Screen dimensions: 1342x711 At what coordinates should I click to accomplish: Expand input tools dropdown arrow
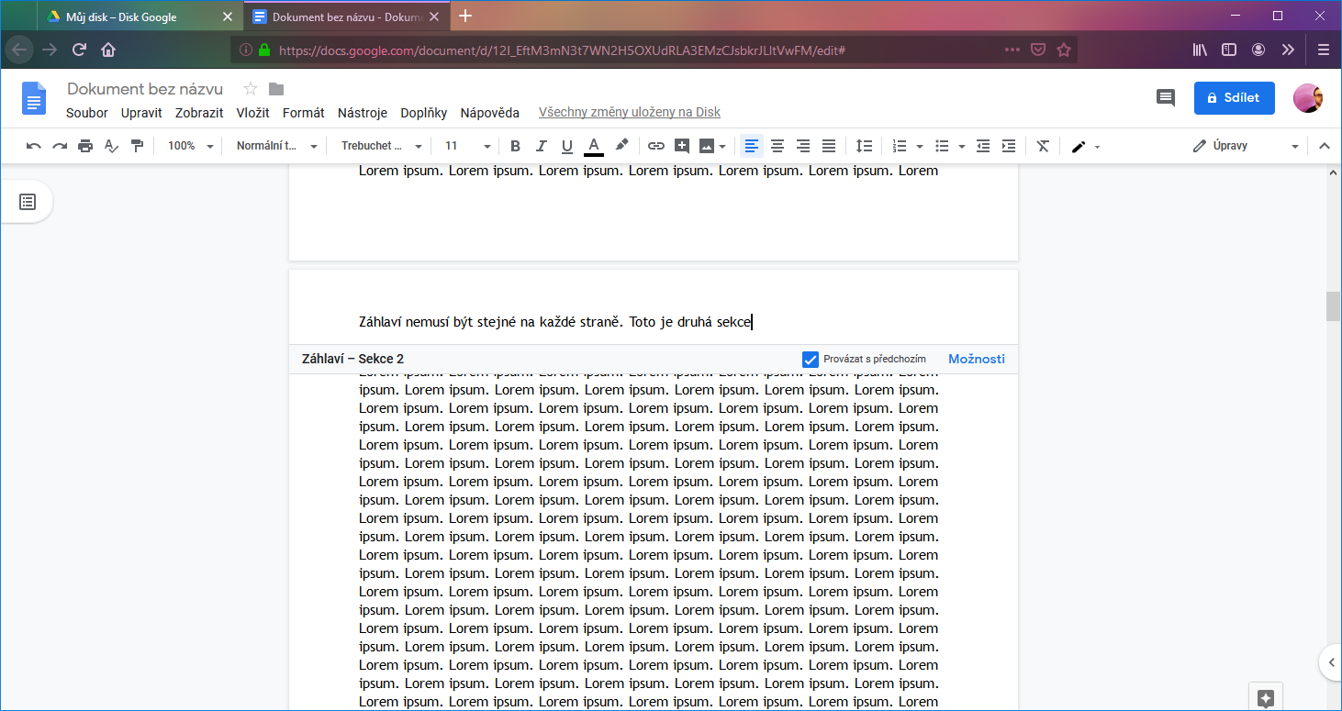click(1097, 147)
